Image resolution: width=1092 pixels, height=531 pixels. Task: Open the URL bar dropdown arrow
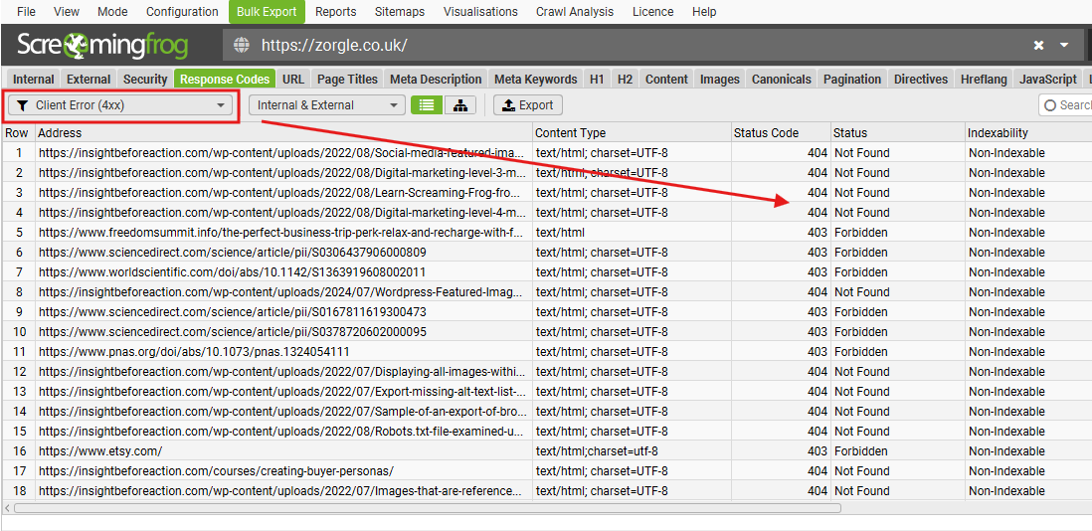(1064, 45)
